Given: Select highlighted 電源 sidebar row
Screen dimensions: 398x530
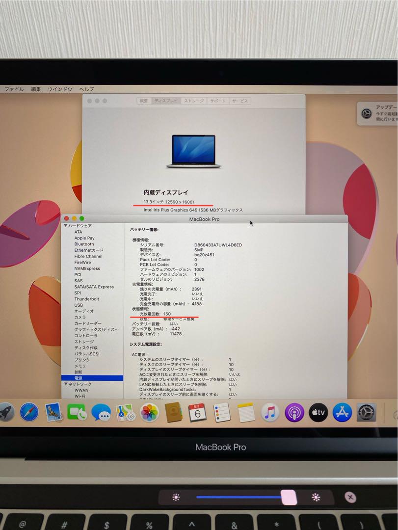Looking at the screenshot, I should 92,378.
